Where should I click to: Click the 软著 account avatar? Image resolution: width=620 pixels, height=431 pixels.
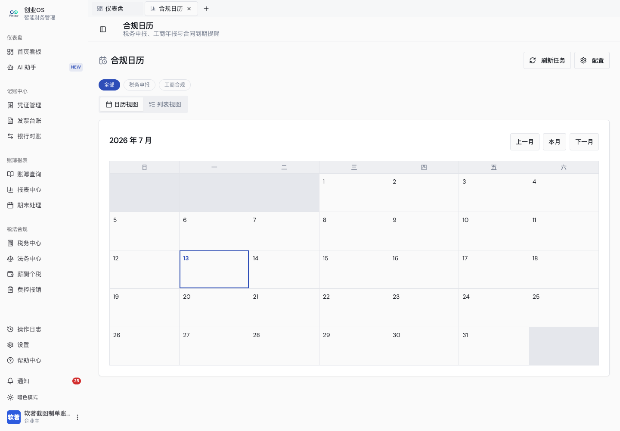point(14,417)
